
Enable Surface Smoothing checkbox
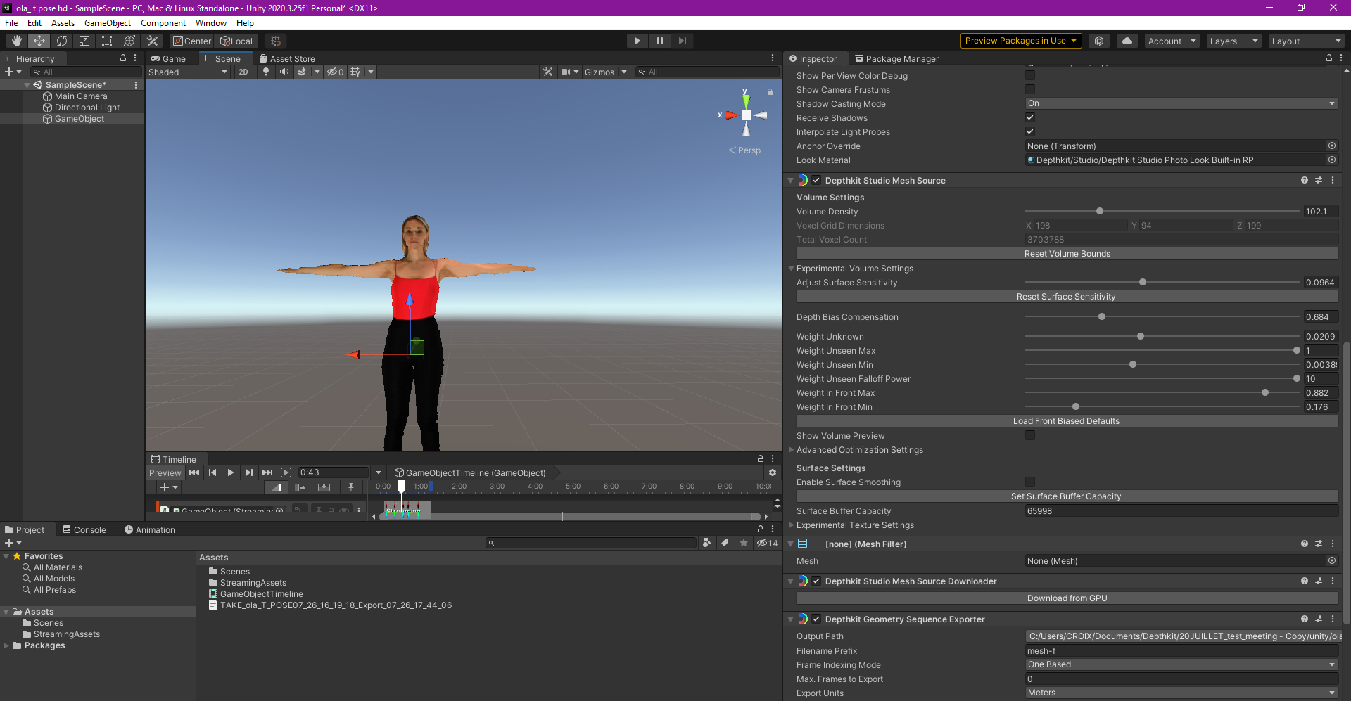point(1030,482)
